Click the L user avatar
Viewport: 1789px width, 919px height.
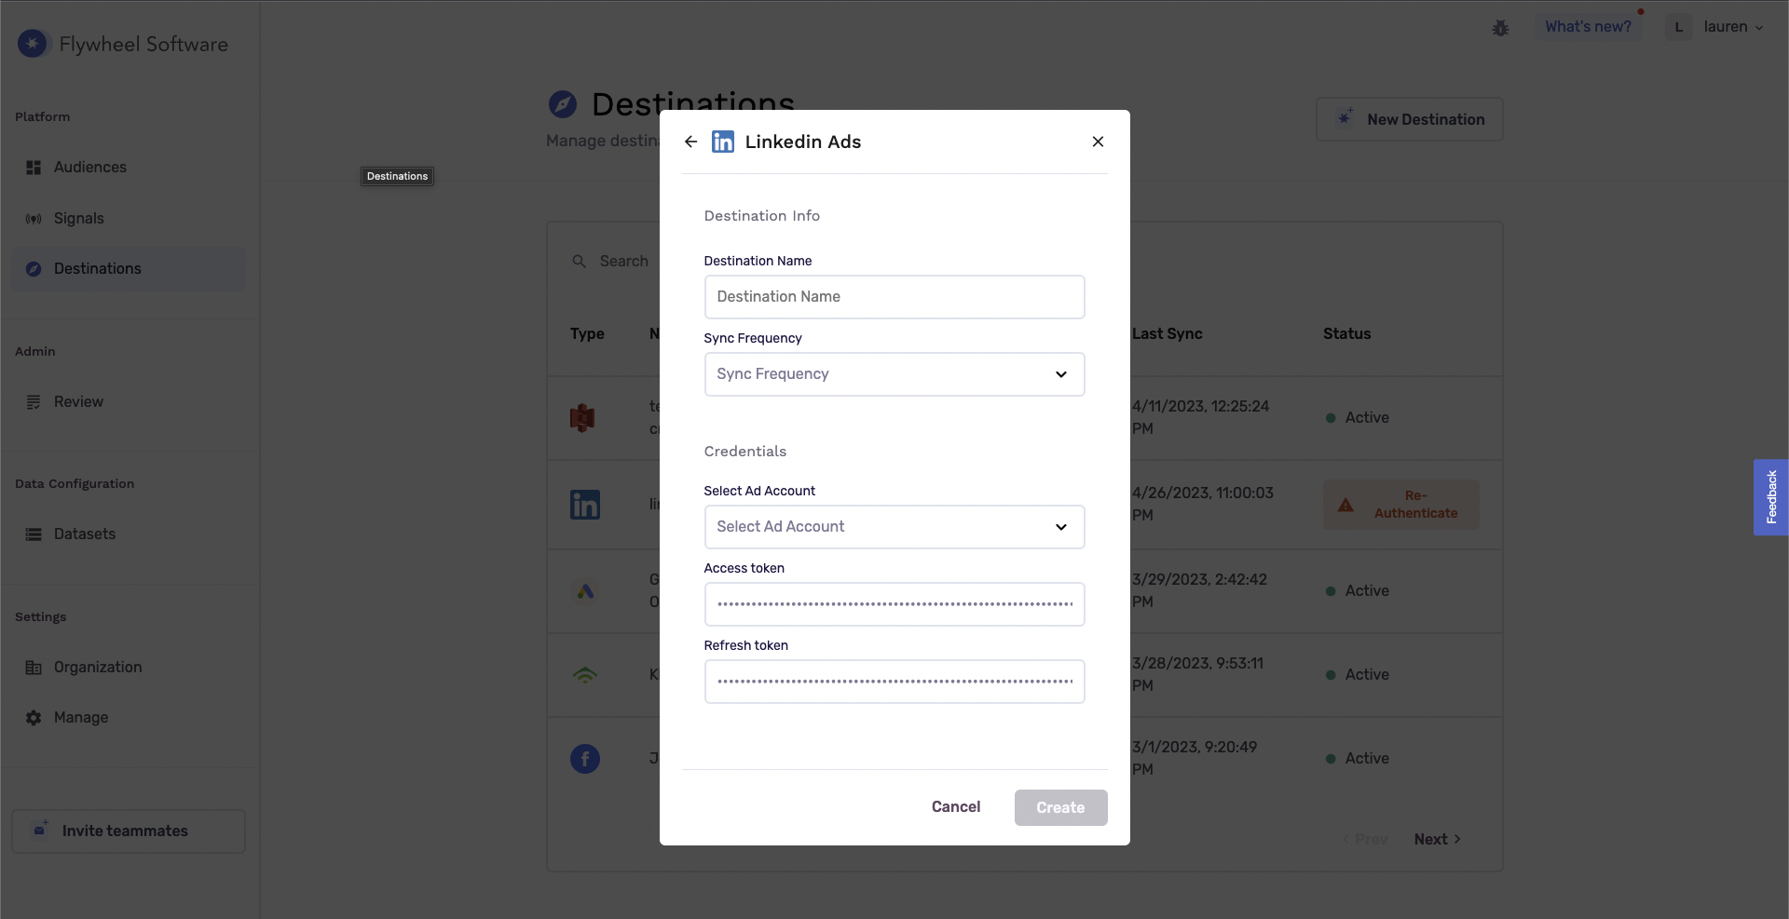point(1679,27)
